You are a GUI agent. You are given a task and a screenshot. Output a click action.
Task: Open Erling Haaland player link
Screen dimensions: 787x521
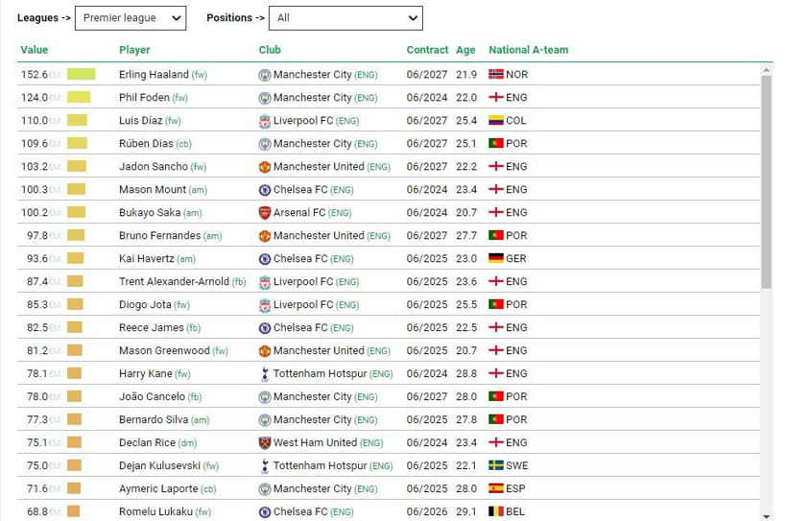pyautogui.click(x=154, y=74)
